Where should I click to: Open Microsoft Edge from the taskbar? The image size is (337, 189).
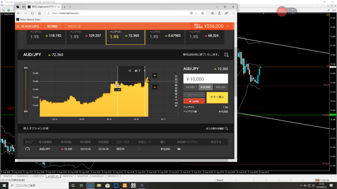(x=90, y=186)
